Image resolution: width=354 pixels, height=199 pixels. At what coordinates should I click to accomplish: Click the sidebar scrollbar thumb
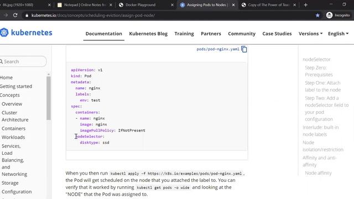point(48,98)
